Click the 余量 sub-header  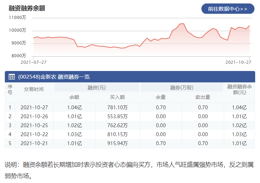161,97
